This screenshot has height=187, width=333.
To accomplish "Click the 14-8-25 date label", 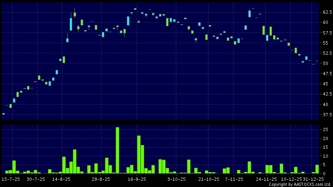I will [62, 179].
